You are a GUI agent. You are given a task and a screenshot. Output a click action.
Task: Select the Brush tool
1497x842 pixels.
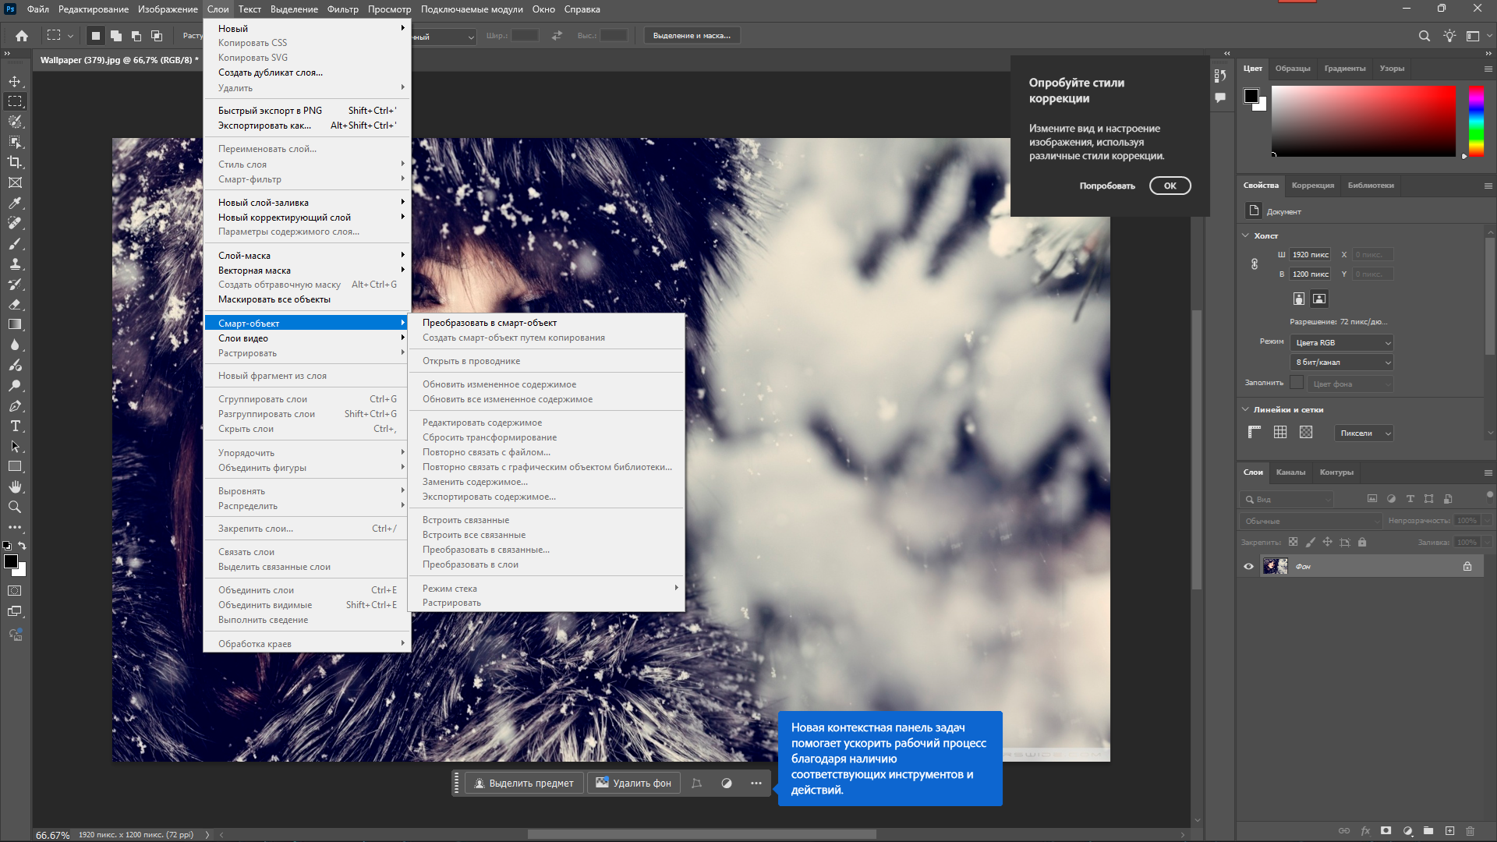15,243
